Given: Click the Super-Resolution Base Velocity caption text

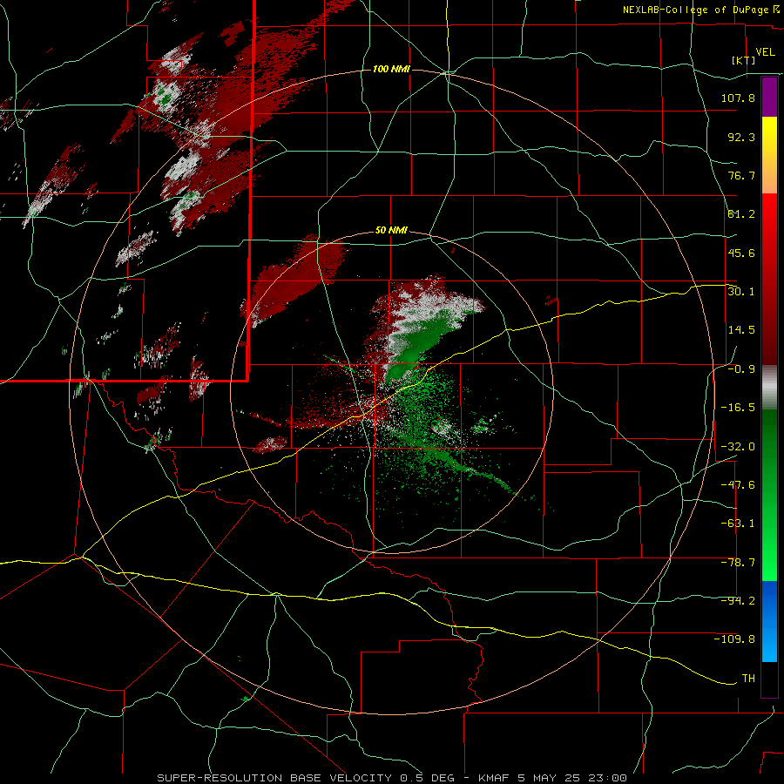Looking at the screenshot, I should pyautogui.click(x=391, y=778).
